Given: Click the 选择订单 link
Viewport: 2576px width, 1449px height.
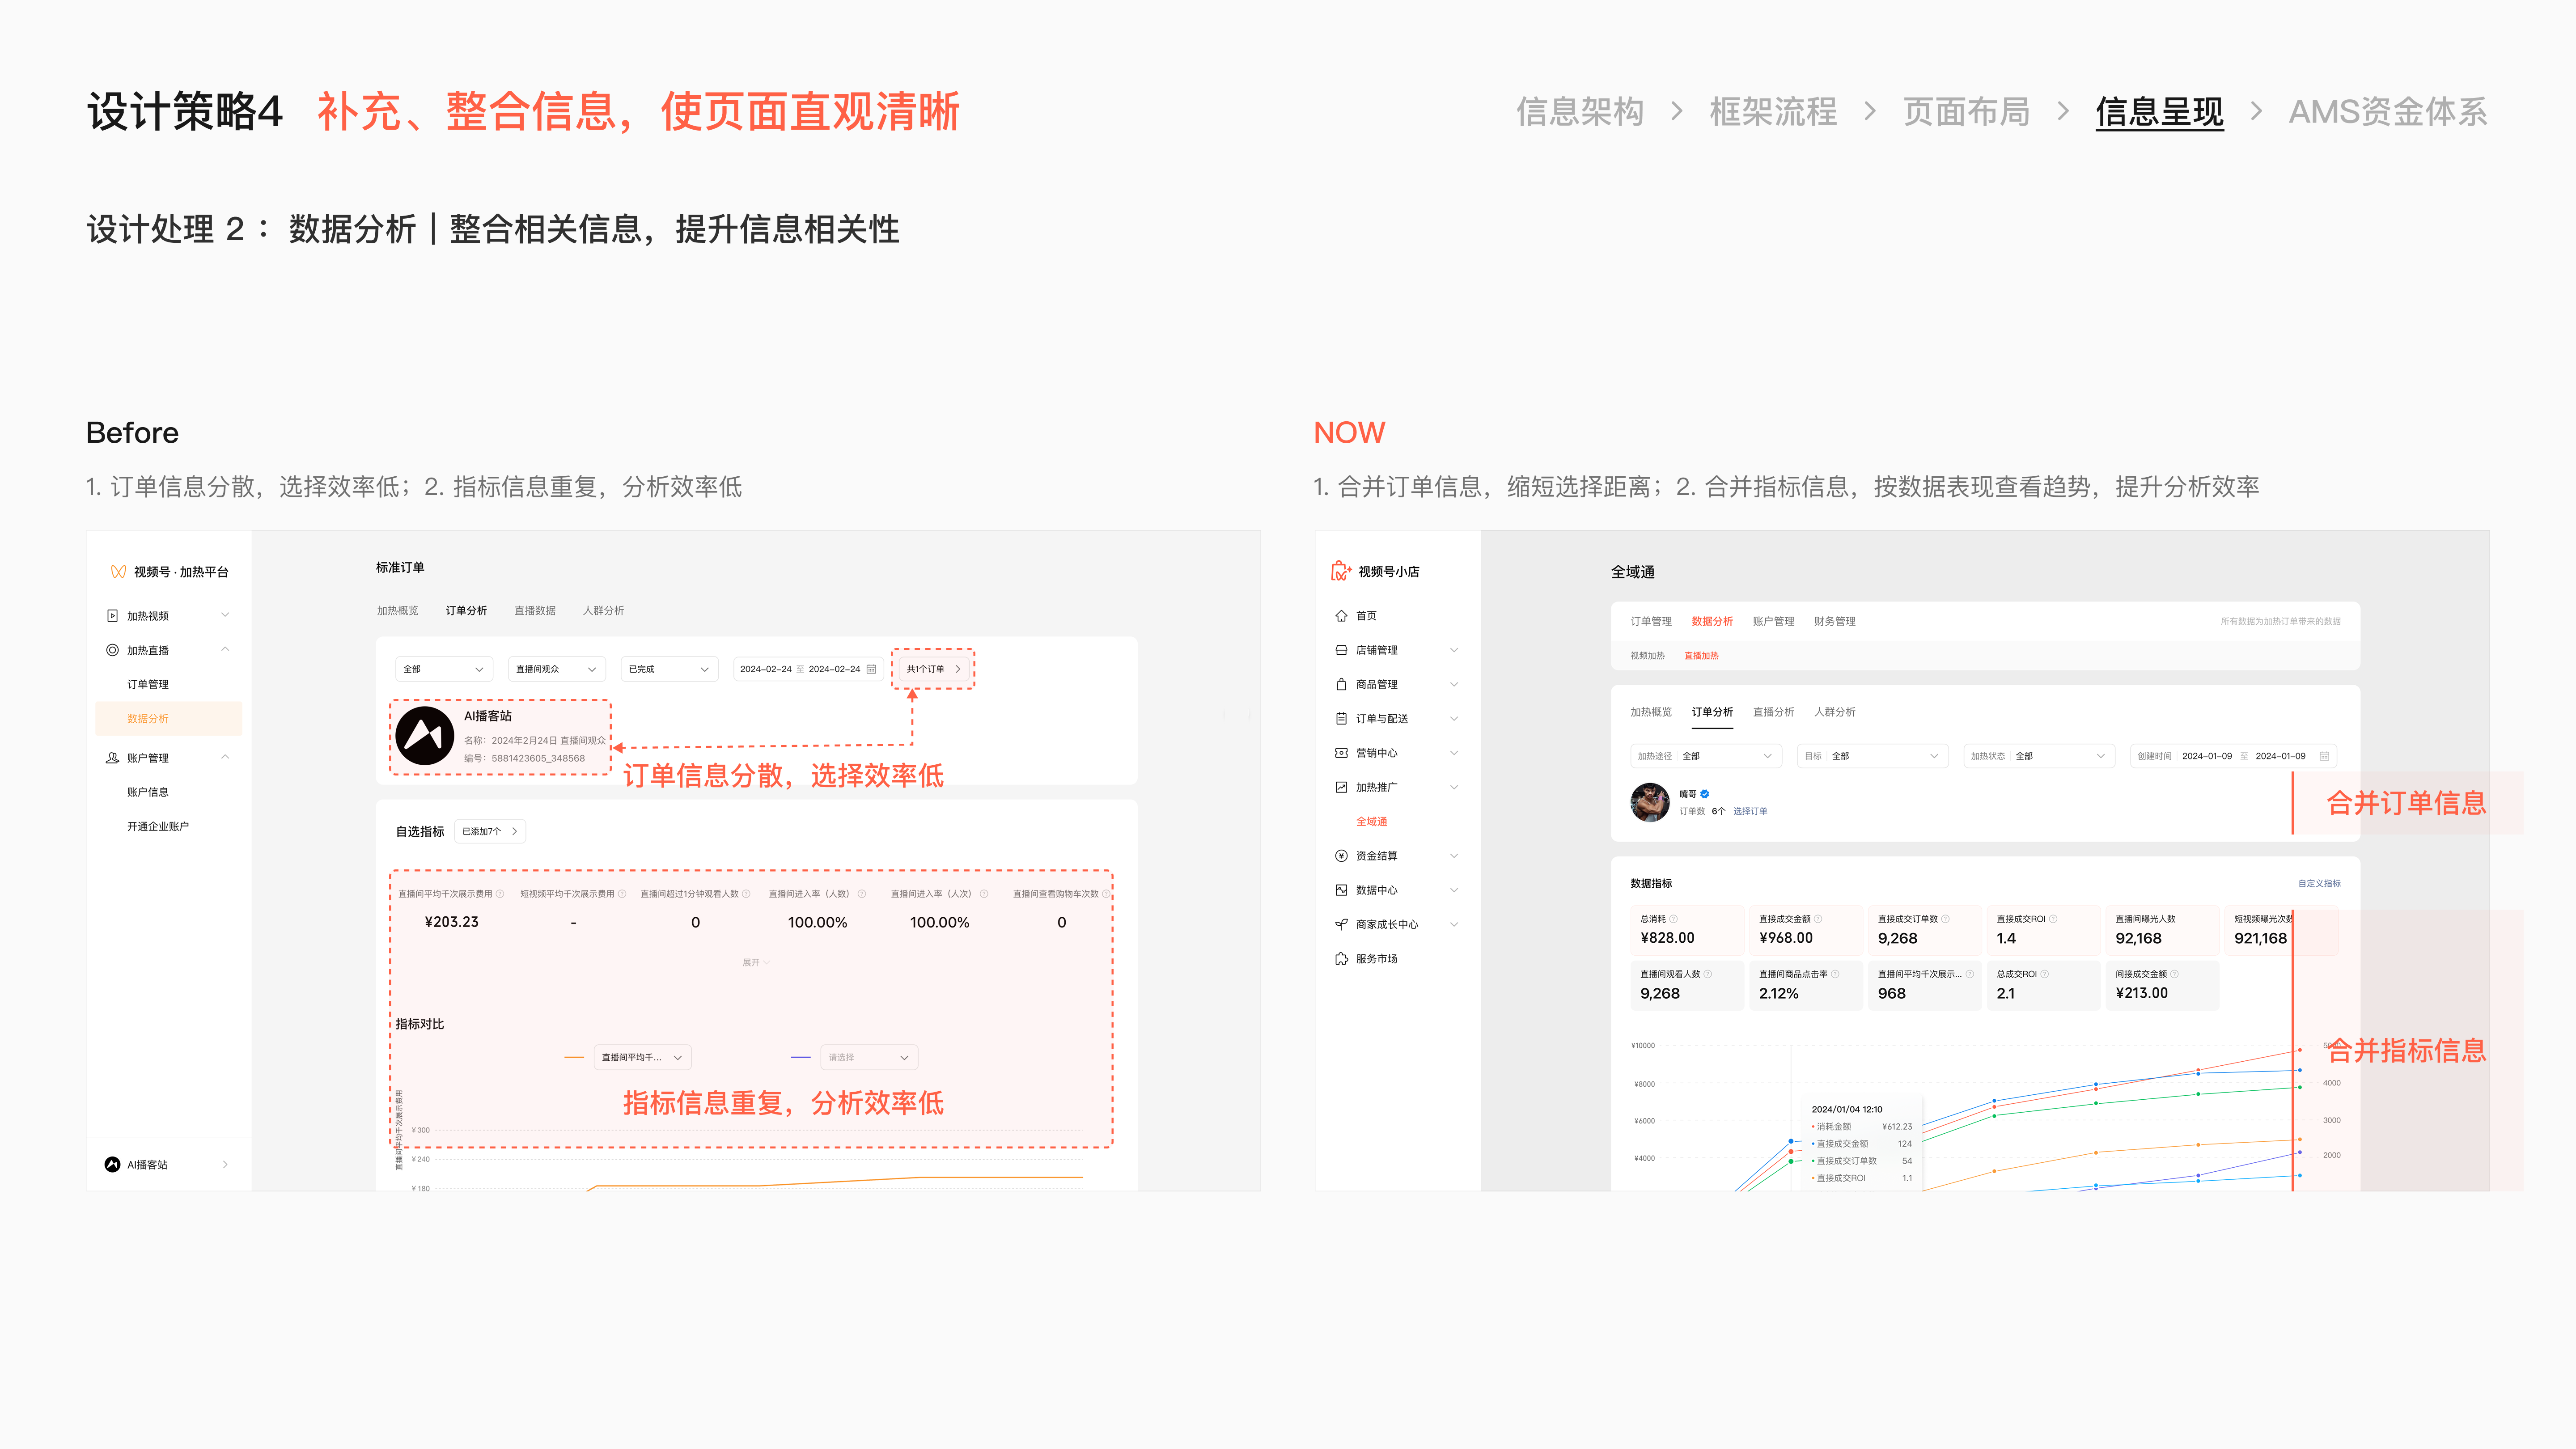Looking at the screenshot, I should pyautogui.click(x=1750, y=811).
